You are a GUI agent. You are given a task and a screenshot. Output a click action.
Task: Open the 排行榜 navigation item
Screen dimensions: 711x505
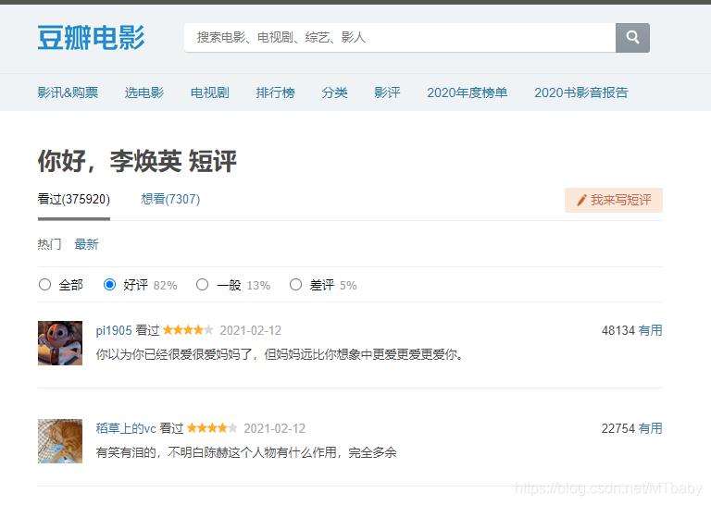[275, 92]
